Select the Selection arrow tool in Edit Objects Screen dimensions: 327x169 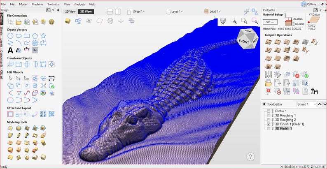coord(10,79)
